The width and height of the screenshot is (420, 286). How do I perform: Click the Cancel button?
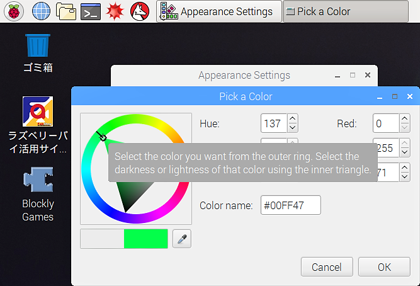(327, 267)
